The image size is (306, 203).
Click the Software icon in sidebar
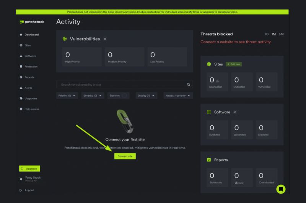click(x=21, y=56)
